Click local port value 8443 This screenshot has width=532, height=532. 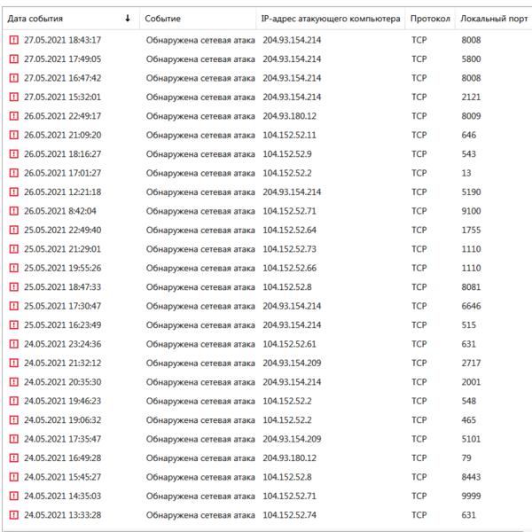pyautogui.click(x=471, y=477)
